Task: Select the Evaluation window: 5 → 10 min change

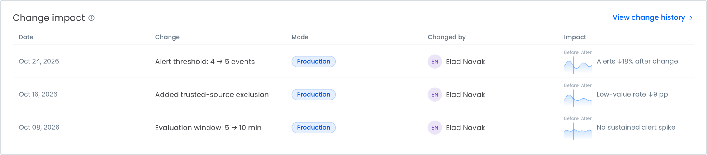Action: [x=208, y=128]
